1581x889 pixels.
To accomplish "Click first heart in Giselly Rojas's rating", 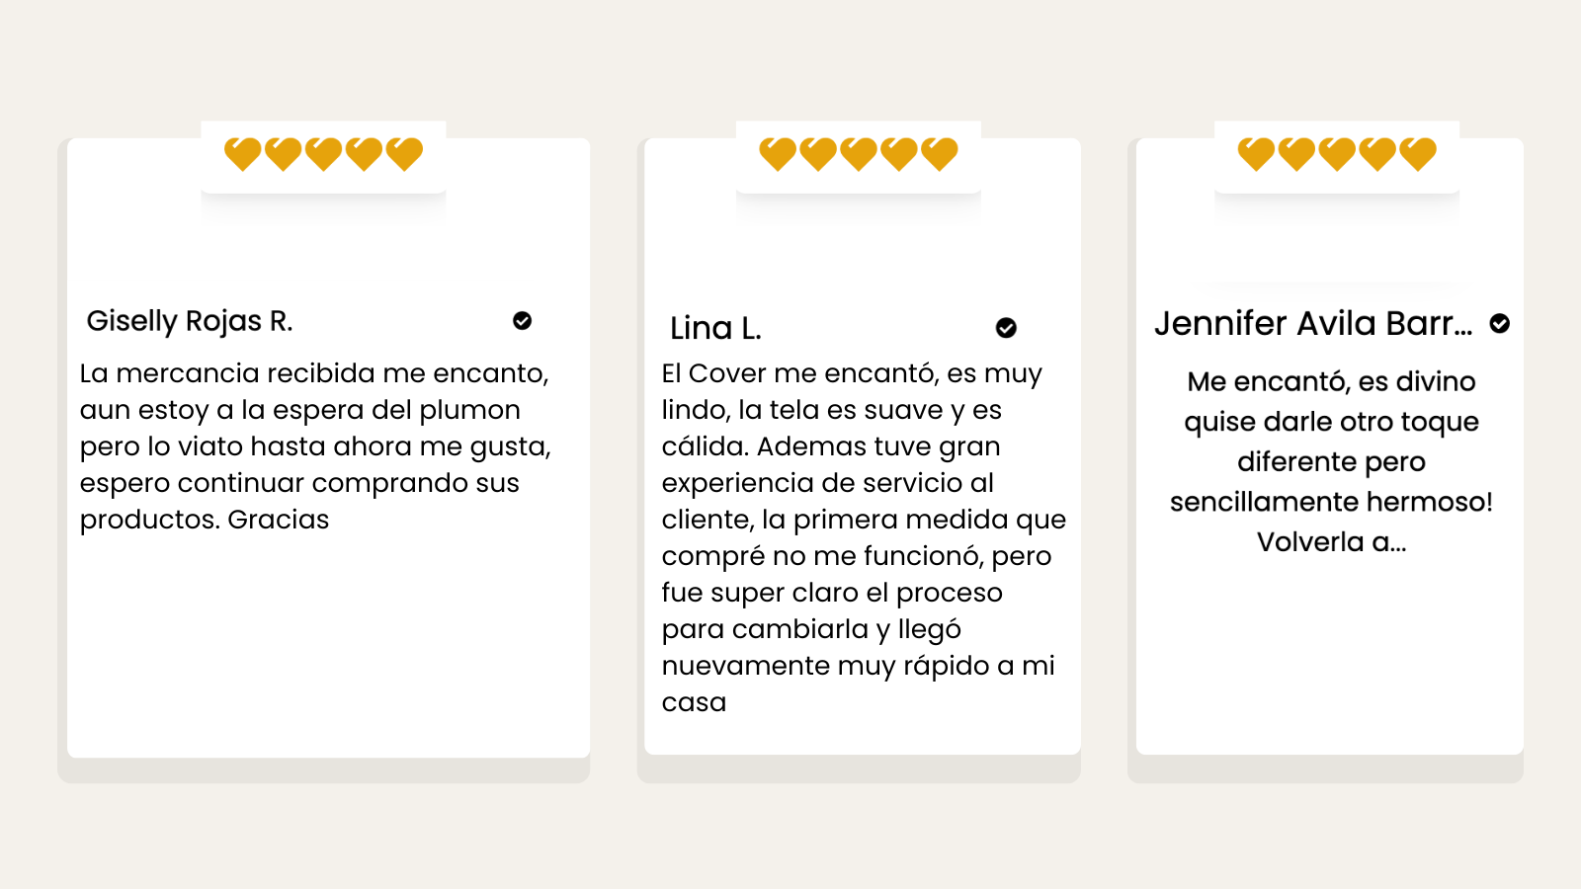I will click(242, 154).
